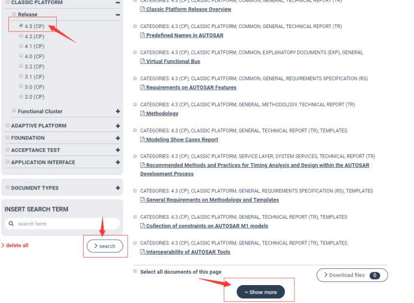Expand the DOCUMENT TYPES section
This screenshot has width=414, height=303.
pyautogui.click(x=118, y=188)
